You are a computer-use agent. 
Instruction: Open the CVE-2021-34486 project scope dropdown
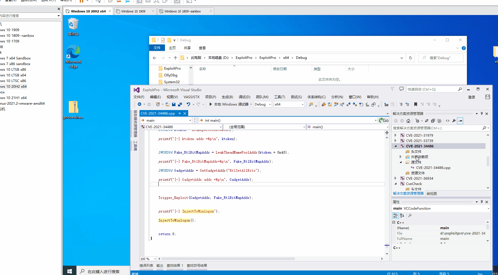tap(181, 127)
